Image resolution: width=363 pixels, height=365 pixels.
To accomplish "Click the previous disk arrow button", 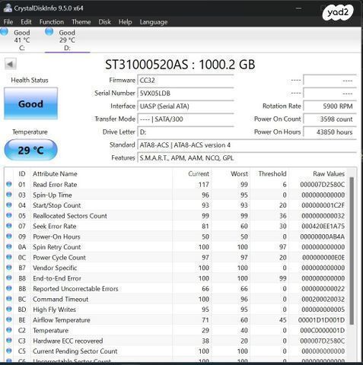I will coord(11,64).
